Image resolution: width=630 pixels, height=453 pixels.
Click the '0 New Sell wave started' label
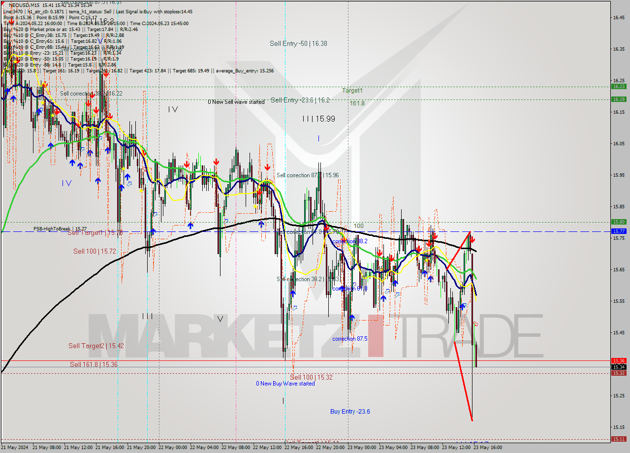pyautogui.click(x=236, y=102)
